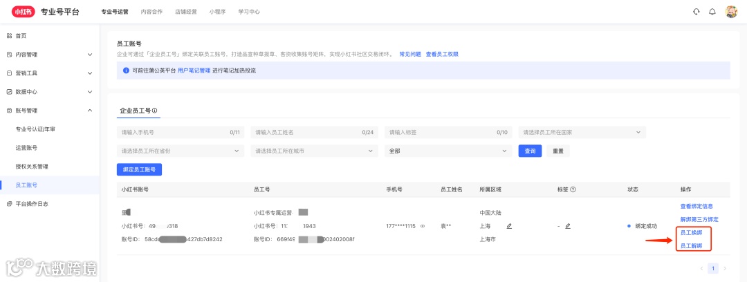Viewport: 747px width, 282px height.
Task: Click the phone number 177****1115
Action: (x=402, y=226)
